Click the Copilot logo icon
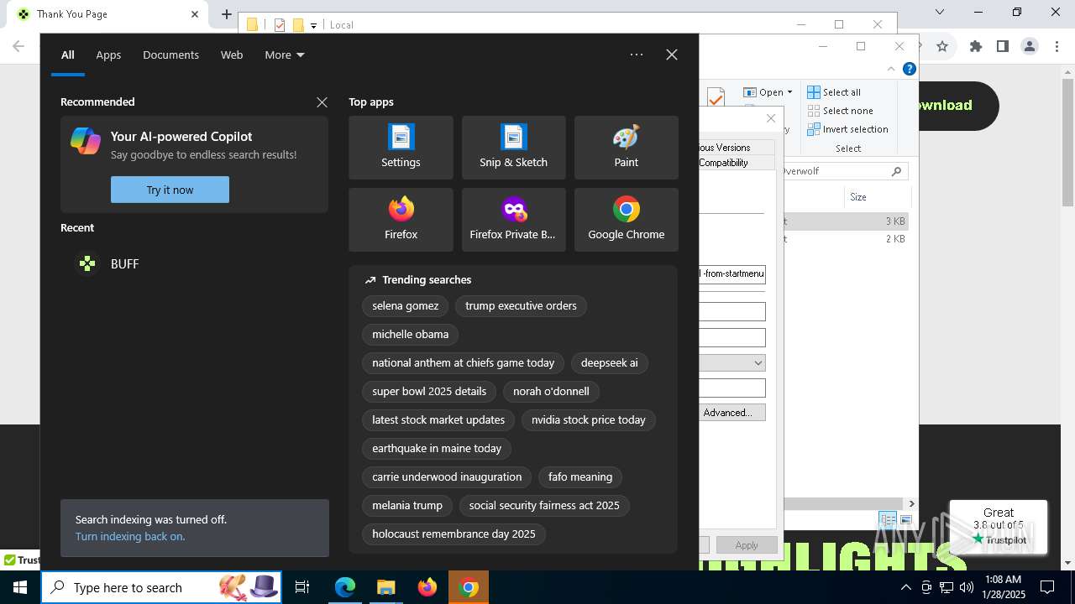The width and height of the screenshot is (1075, 604). [86, 141]
